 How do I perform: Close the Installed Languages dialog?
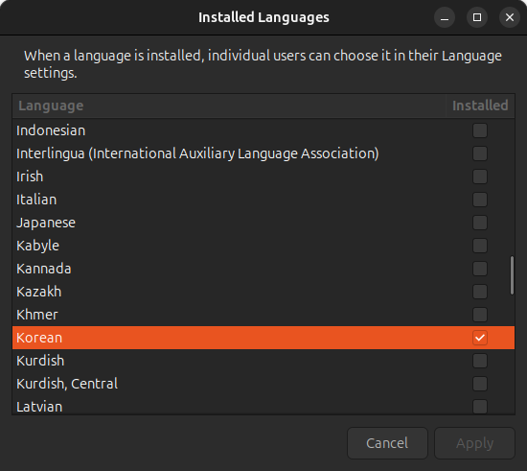click(510, 17)
